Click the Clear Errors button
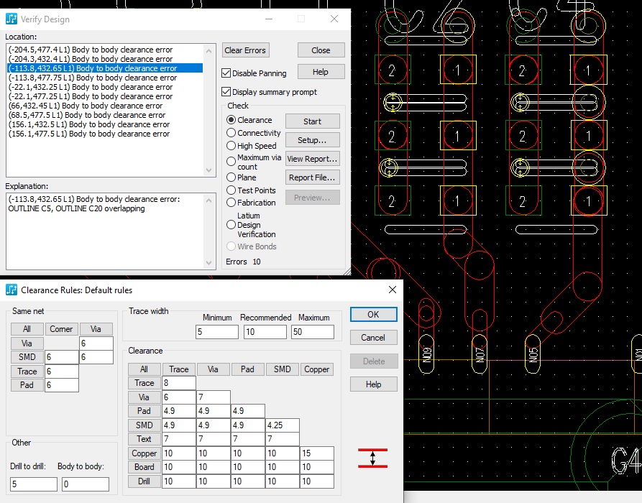The image size is (642, 503). pos(245,50)
